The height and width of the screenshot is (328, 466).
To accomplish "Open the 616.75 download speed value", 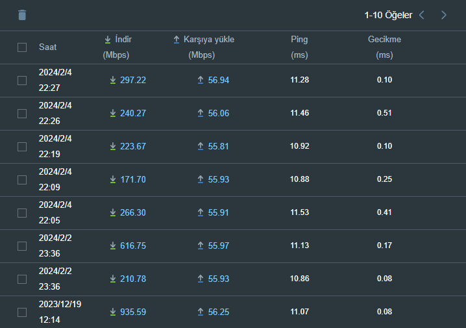I will pyautogui.click(x=133, y=246).
